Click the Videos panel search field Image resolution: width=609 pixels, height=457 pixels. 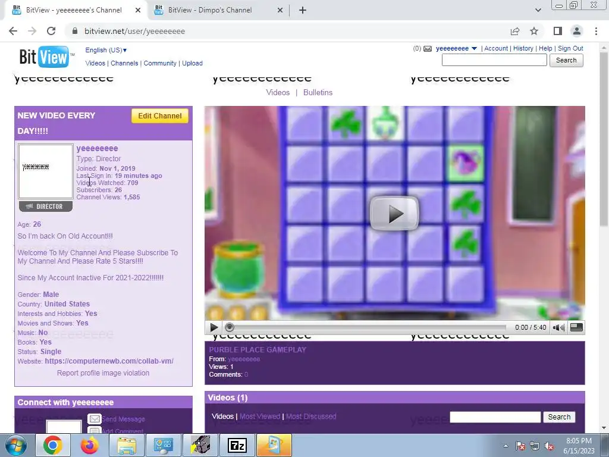click(x=495, y=417)
